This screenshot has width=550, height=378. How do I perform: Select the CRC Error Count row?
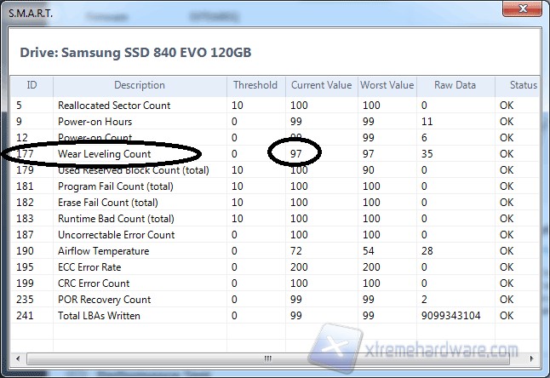[x=94, y=283]
